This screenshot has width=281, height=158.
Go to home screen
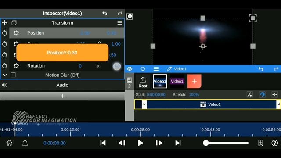point(9,143)
